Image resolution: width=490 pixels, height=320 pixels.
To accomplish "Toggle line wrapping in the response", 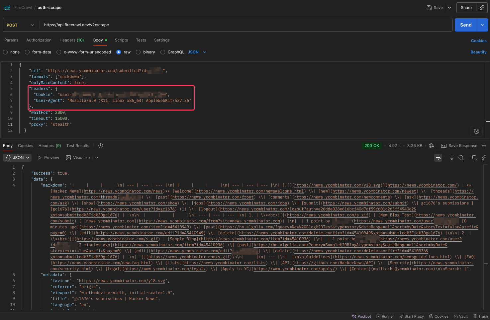I will point(438,158).
